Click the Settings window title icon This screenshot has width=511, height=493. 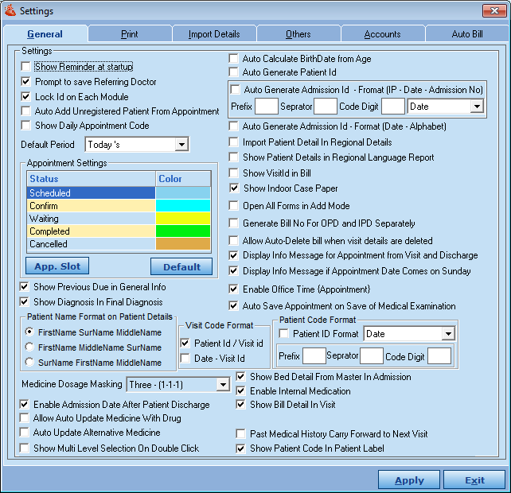click(x=10, y=10)
